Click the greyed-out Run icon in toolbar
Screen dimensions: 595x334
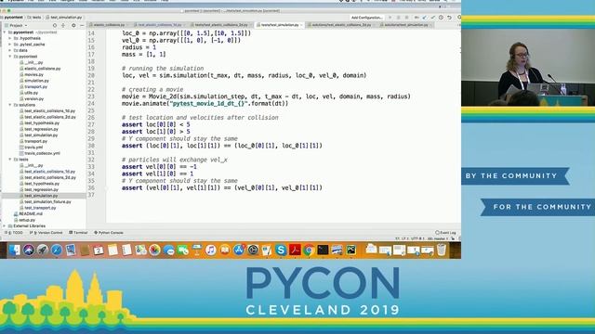390,18
